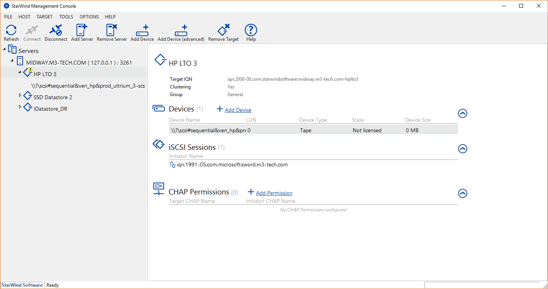Open the OPTIONS menu
Image resolution: width=548 pixels, height=289 pixels.
point(89,17)
